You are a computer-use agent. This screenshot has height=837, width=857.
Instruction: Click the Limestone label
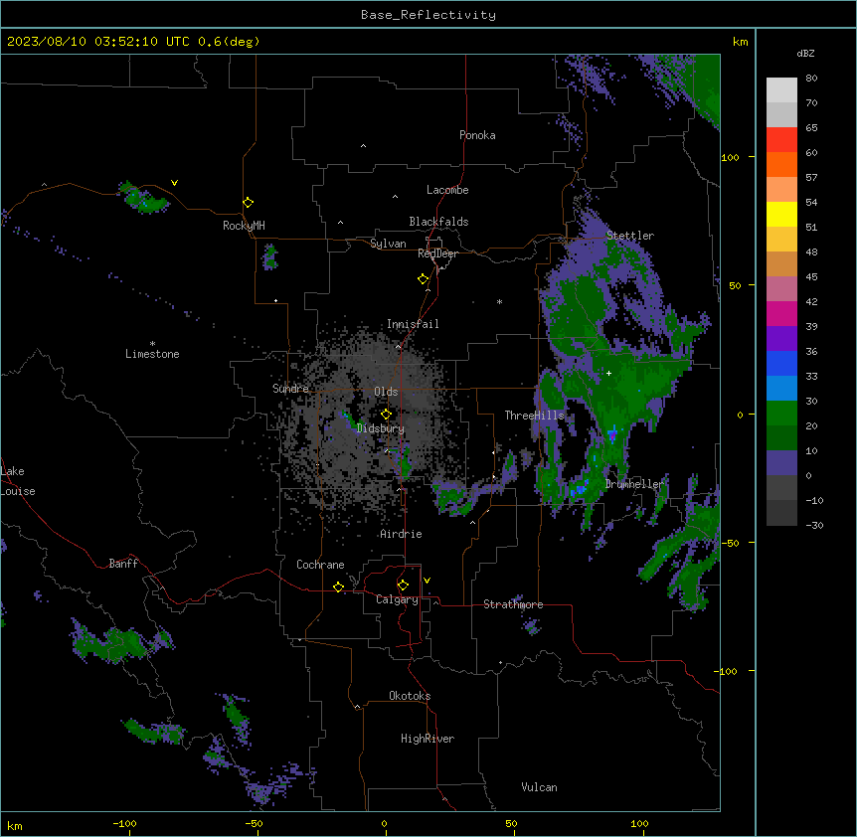coord(152,354)
